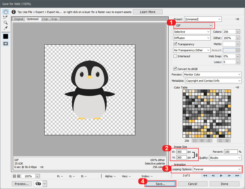Open the Color Table panel menu
Image resolution: width=245 pixels, height=189 pixels.
237,87
